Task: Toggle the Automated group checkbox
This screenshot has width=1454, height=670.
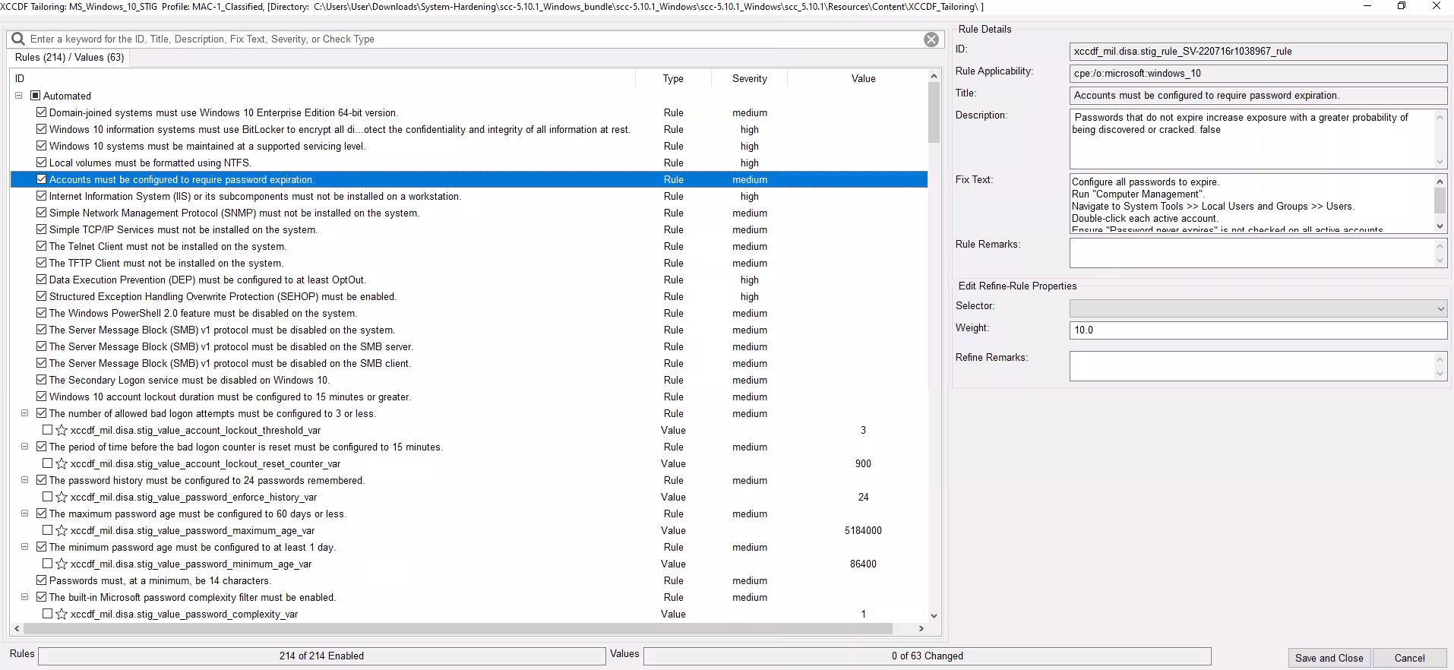Action: point(35,96)
